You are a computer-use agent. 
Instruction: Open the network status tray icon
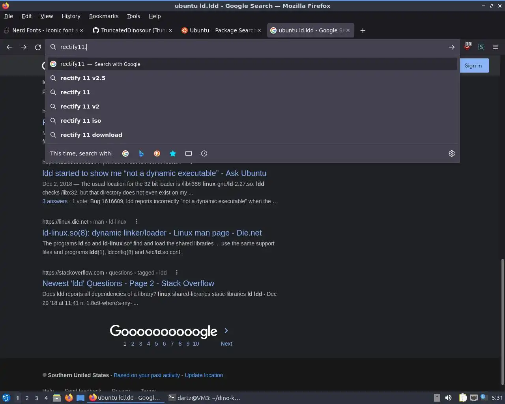click(474, 398)
